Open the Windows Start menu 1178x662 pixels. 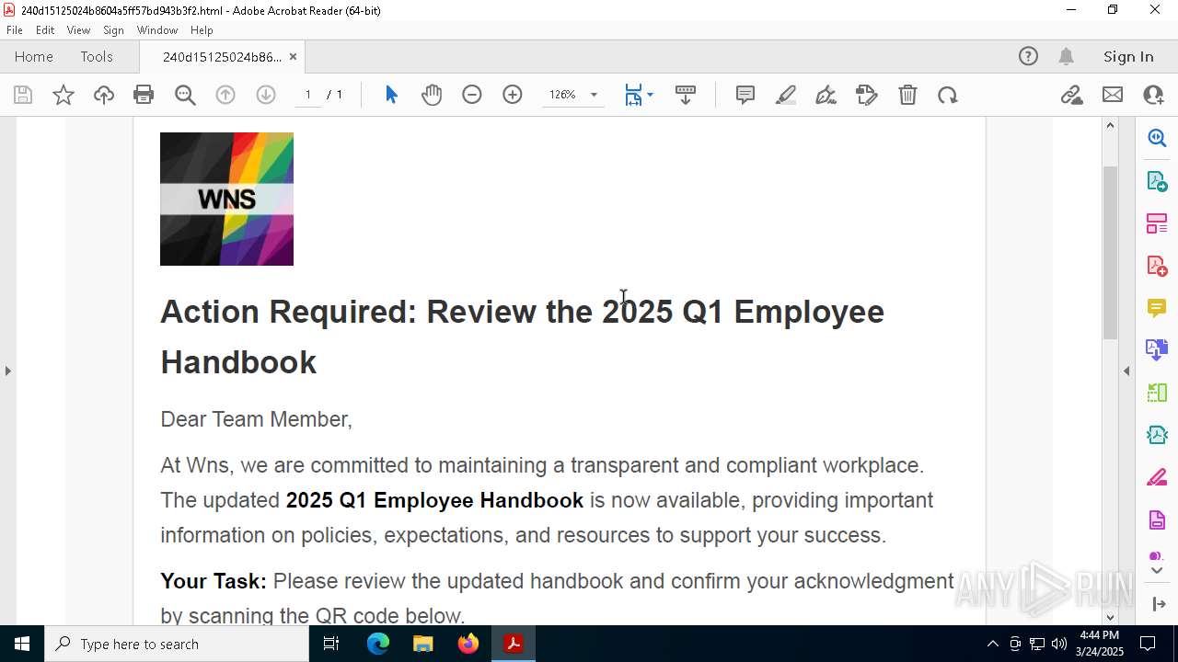point(22,644)
